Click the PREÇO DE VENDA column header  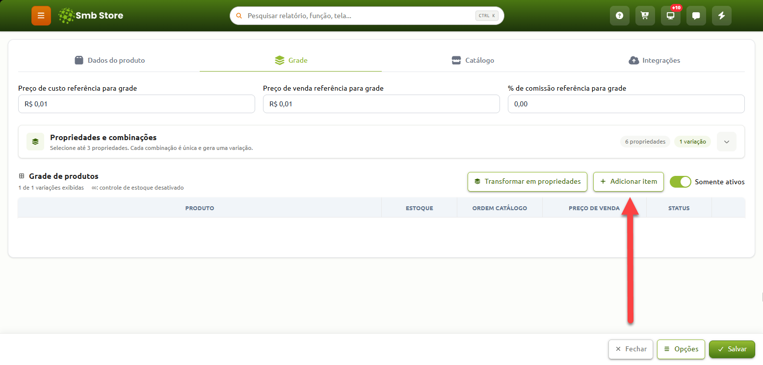coord(594,208)
